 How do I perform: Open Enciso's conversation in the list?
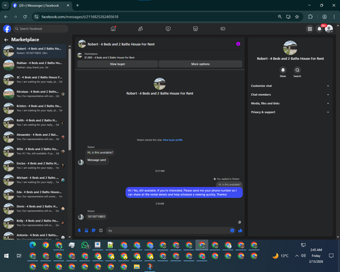[x=34, y=166]
